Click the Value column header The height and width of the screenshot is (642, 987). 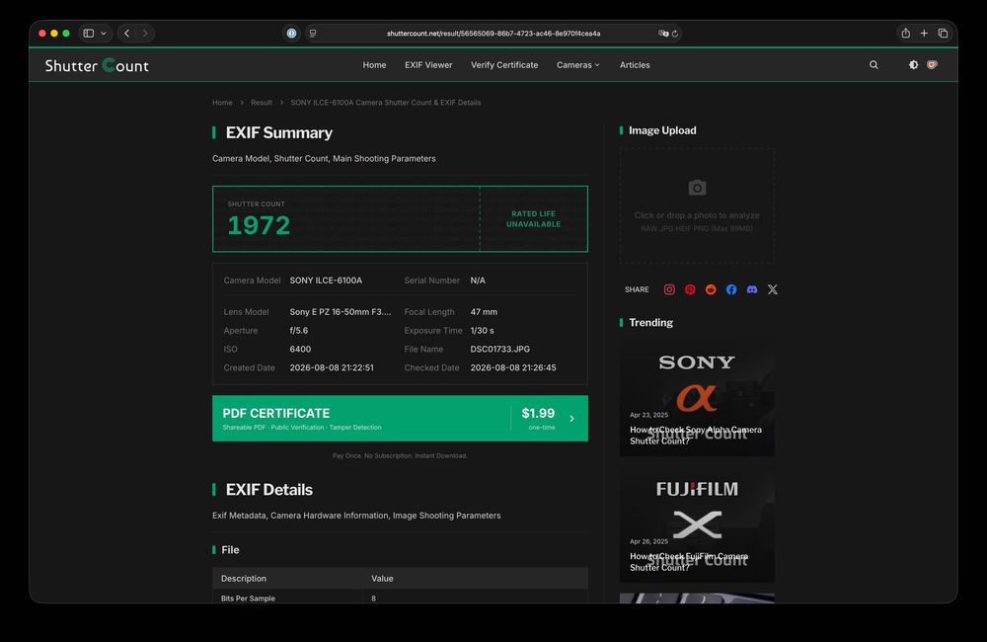tap(382, 579)
